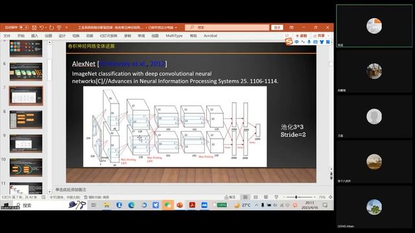415x233 pixels.
Task: Click the 75% zoom level
Action: tap(322, 197)
